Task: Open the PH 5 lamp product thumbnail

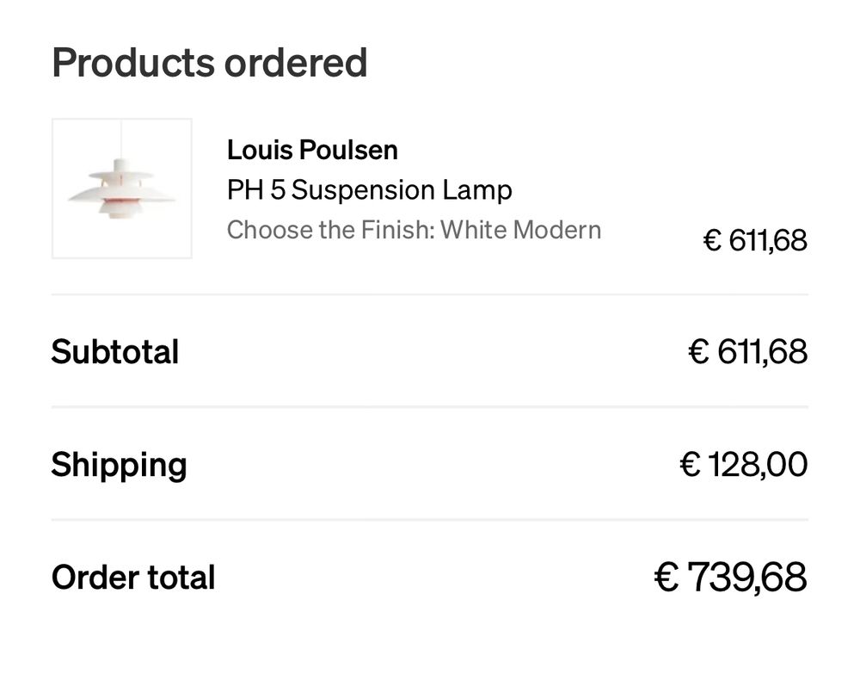Action: 121,189
